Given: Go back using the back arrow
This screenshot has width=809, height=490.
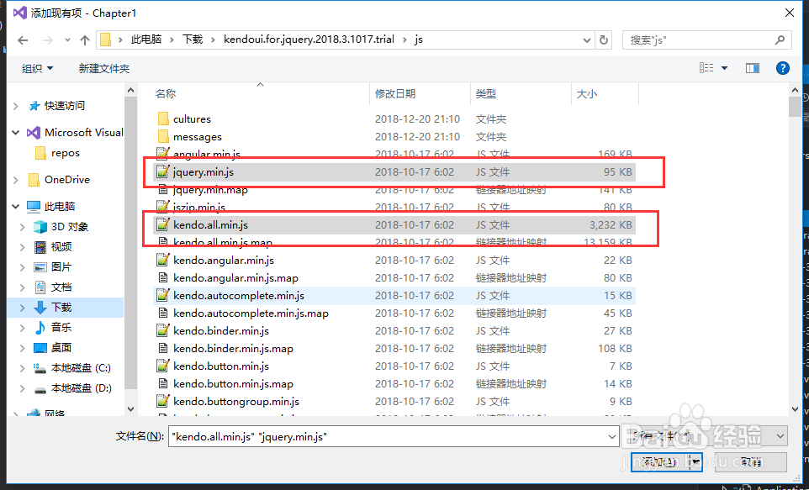Looking at the screenshot, I should click(x=23, y=40).
